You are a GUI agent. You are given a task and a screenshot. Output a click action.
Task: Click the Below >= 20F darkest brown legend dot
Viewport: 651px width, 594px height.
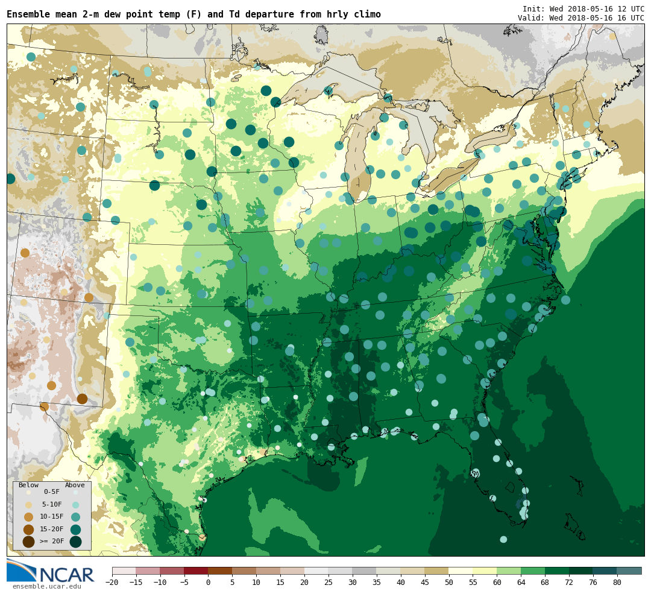[29, 542]
